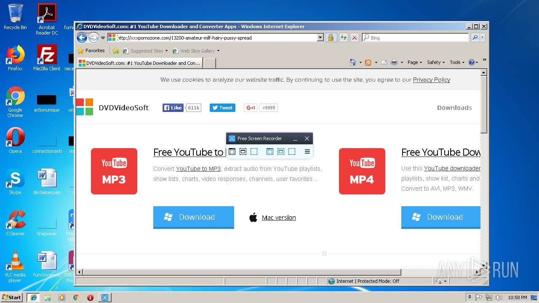Click the Recycle Bin desktop icon
Image resolution: width=539 pixels, height=303 pixels.
15,17
